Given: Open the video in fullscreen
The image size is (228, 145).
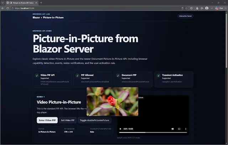Looking at the screenshot, I should pos(179,129).
